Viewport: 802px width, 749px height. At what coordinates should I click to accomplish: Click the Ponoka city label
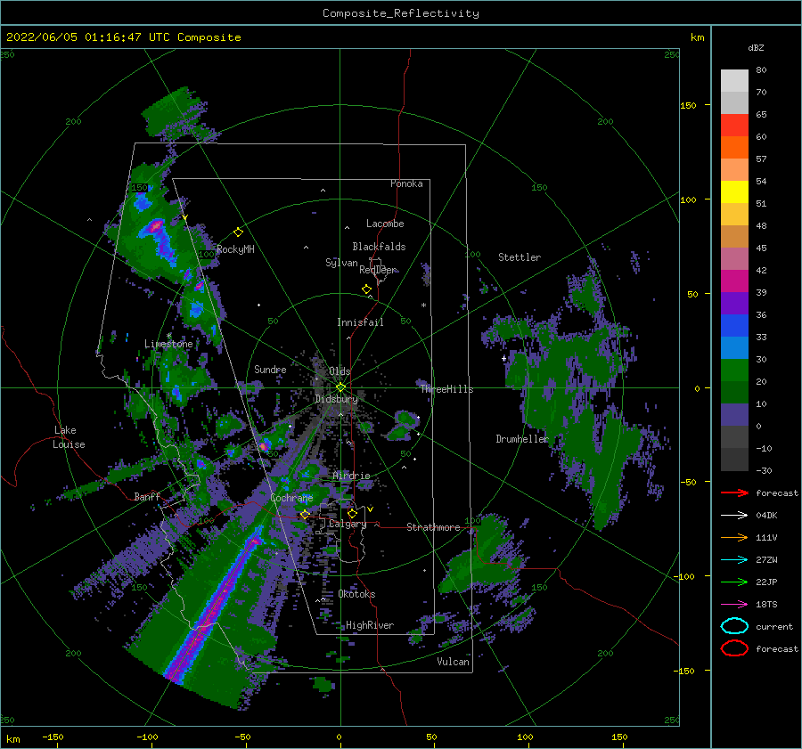tap(406, 183)
